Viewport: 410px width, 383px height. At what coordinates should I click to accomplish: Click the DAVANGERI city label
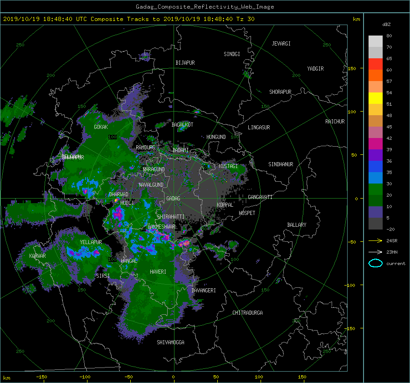tap(204, 291)
